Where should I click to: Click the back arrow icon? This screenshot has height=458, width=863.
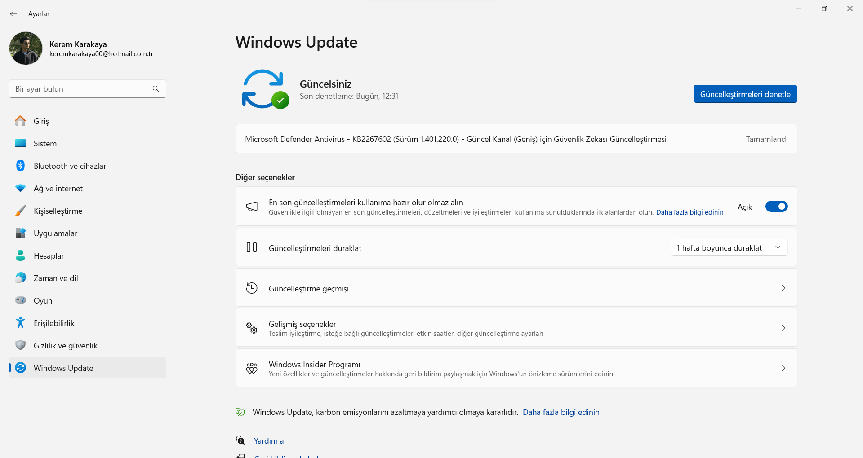pos(13,14)
